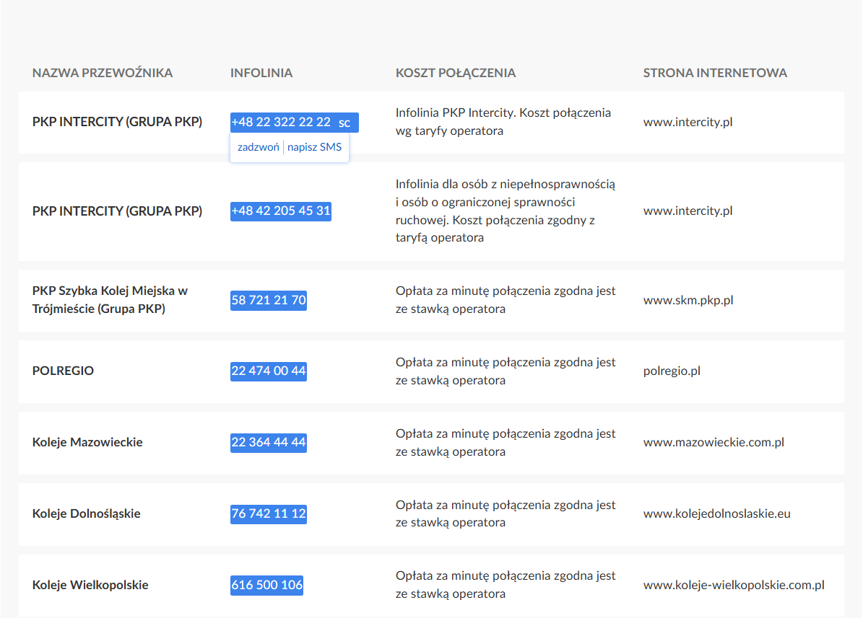Click 'Infolinia dla osób z niepełnosprawnością' cost text

point(506,211)
